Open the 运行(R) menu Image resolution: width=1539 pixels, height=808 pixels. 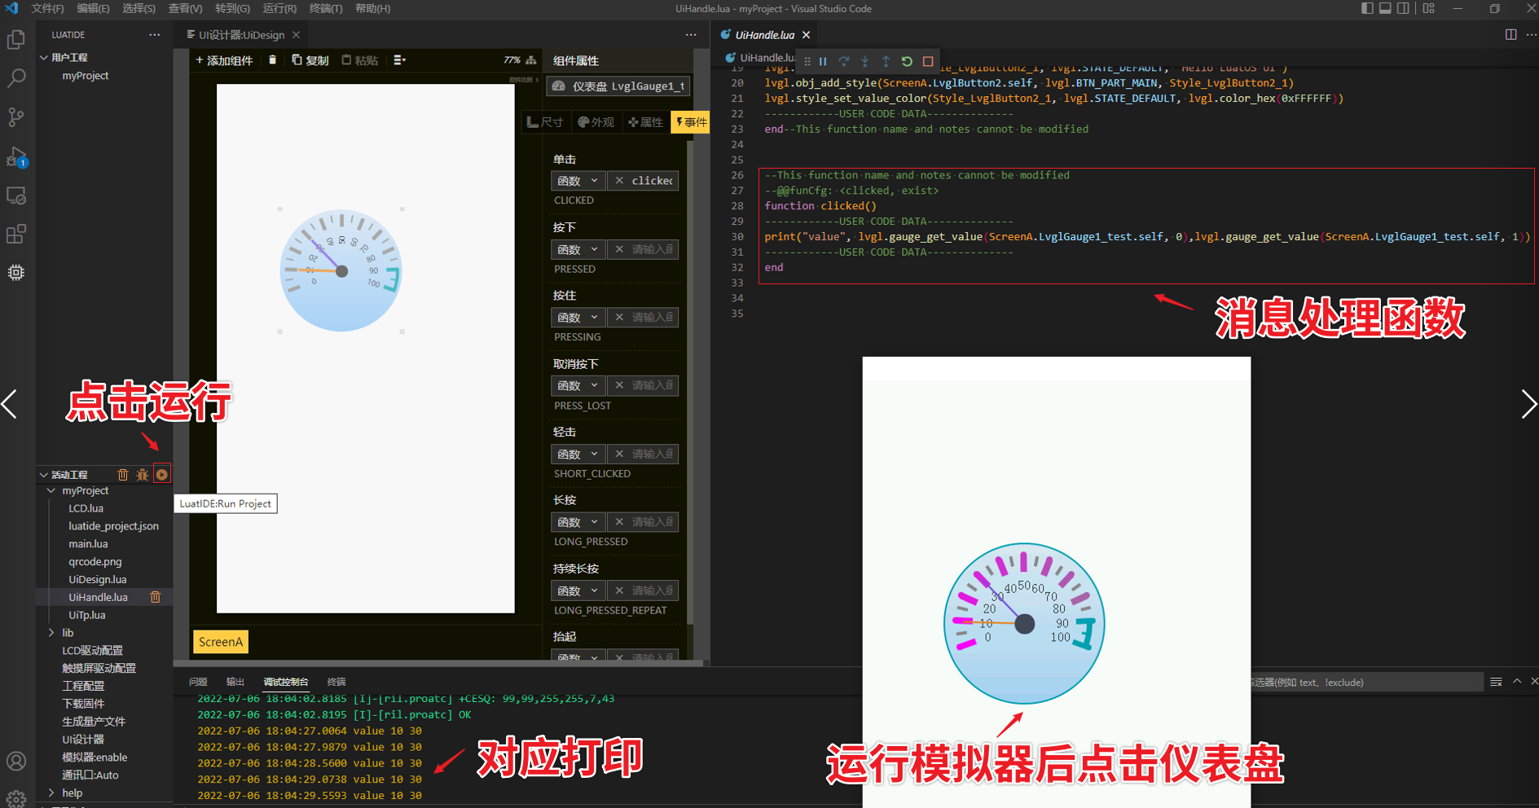click(x=279, y=9)
